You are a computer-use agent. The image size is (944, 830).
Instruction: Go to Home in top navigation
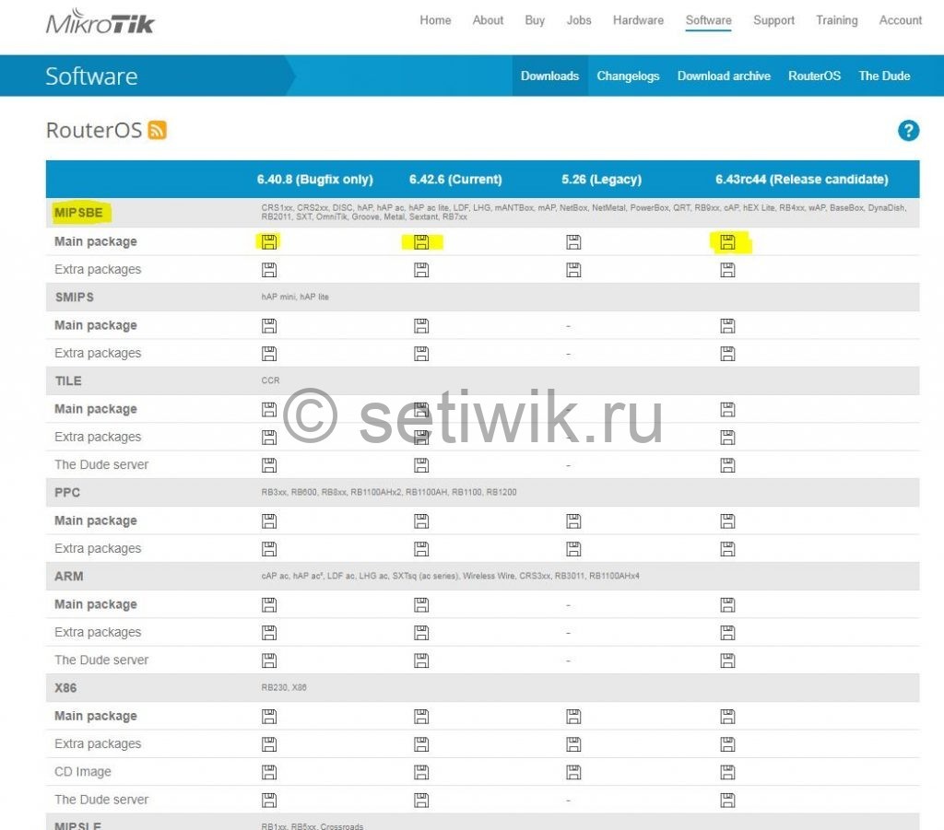(435, 20)
